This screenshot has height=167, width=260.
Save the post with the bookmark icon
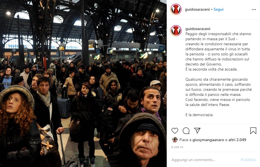[x=253, y=131]
